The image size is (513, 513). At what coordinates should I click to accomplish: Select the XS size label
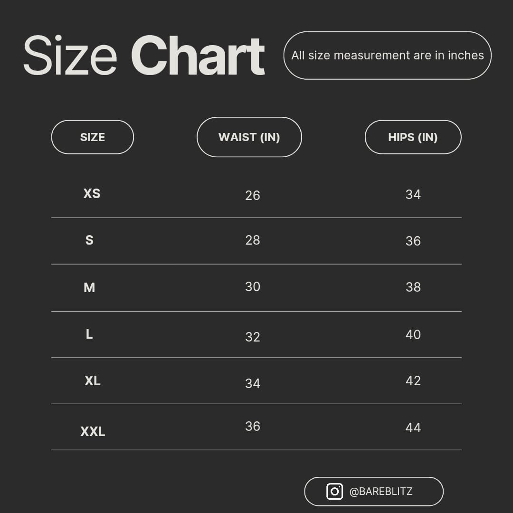tap(92, 193)
